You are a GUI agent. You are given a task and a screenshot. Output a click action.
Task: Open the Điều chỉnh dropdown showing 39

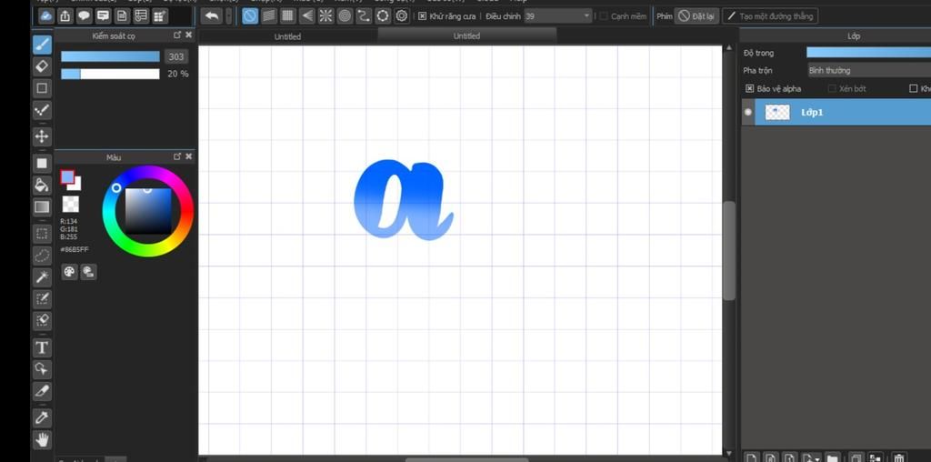(x=558, y=16)
